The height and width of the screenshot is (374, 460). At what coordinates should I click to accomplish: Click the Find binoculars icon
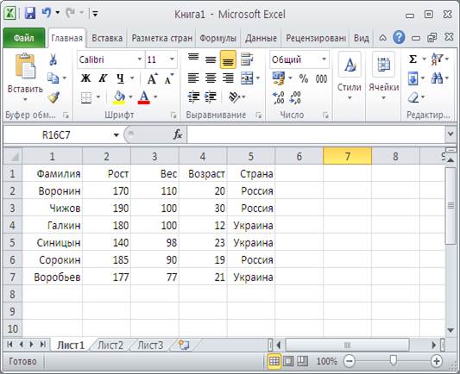(x=437, y=78)
